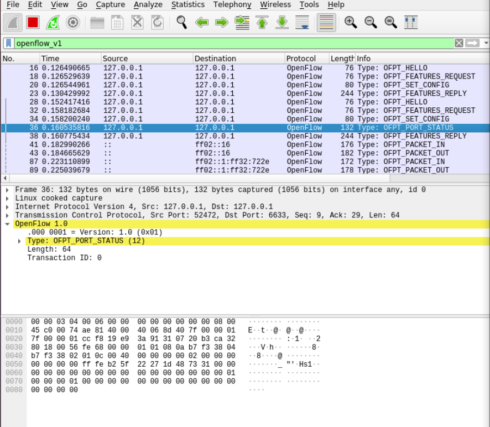
Task: Jump to the last packet
Action: (282, 23)
